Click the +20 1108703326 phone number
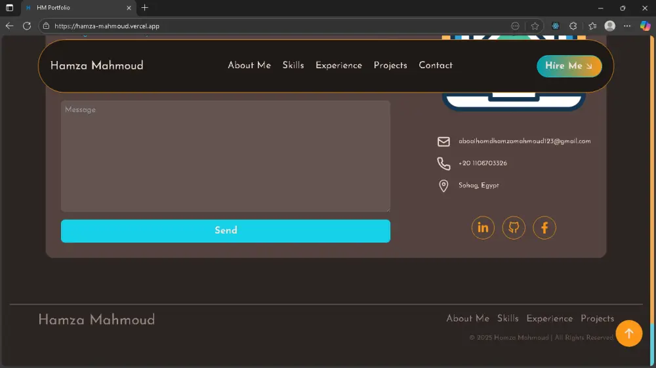The height and width of the screenshot is (368, 656). pos(482,163)
